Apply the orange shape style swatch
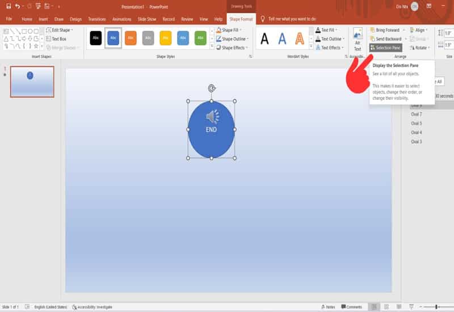 click(131, 38)
